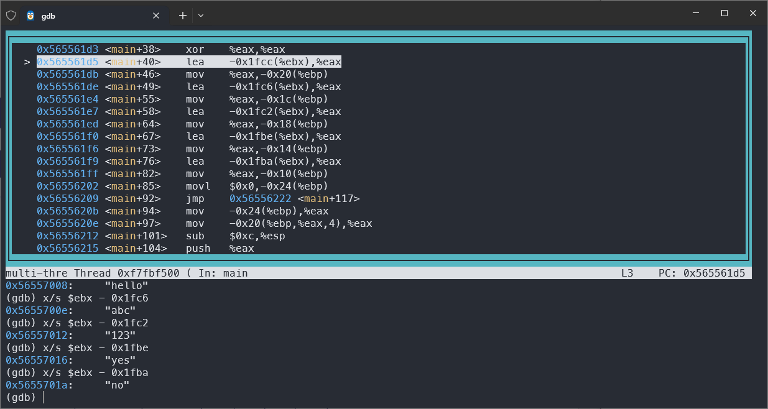Screen dimensions: 768x409
Task: Click jump target address 0x56556222
Action: [261, 199]
